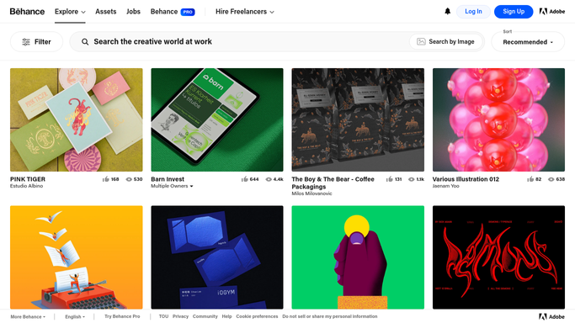Click the magnifying glass search icon
The width and height of the screenshot is (575, 323).
(85, 42)
